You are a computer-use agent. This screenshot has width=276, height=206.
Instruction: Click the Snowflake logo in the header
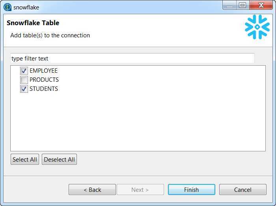[x=257, y=27]
